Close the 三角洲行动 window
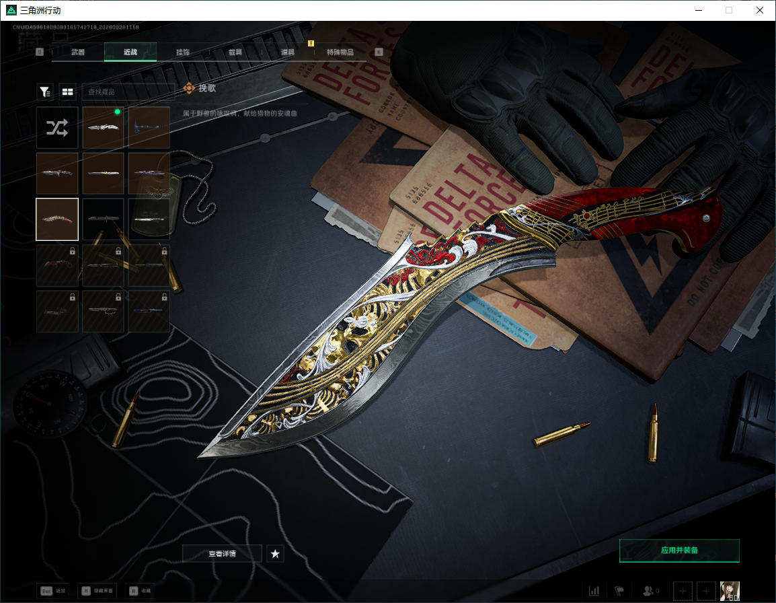Viewport: 776px width, 603px height. [760, 10]
